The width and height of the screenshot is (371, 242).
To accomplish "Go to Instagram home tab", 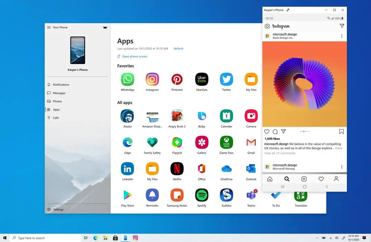I will pos(270,179).
